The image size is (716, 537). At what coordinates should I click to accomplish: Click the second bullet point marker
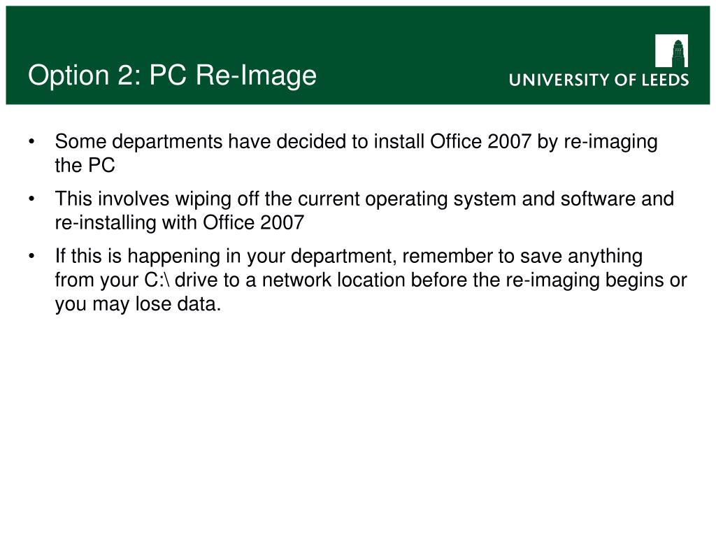pyautogui.click(x=31, y=199)
